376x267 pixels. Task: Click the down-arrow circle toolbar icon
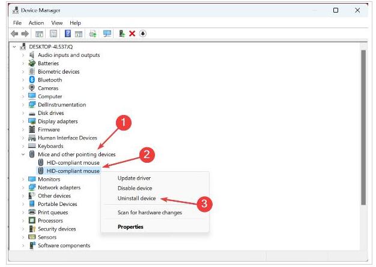click(143, 34)
